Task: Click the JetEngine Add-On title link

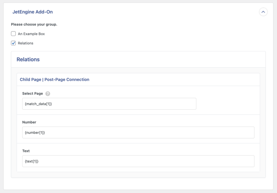Action: coord(33,12)
